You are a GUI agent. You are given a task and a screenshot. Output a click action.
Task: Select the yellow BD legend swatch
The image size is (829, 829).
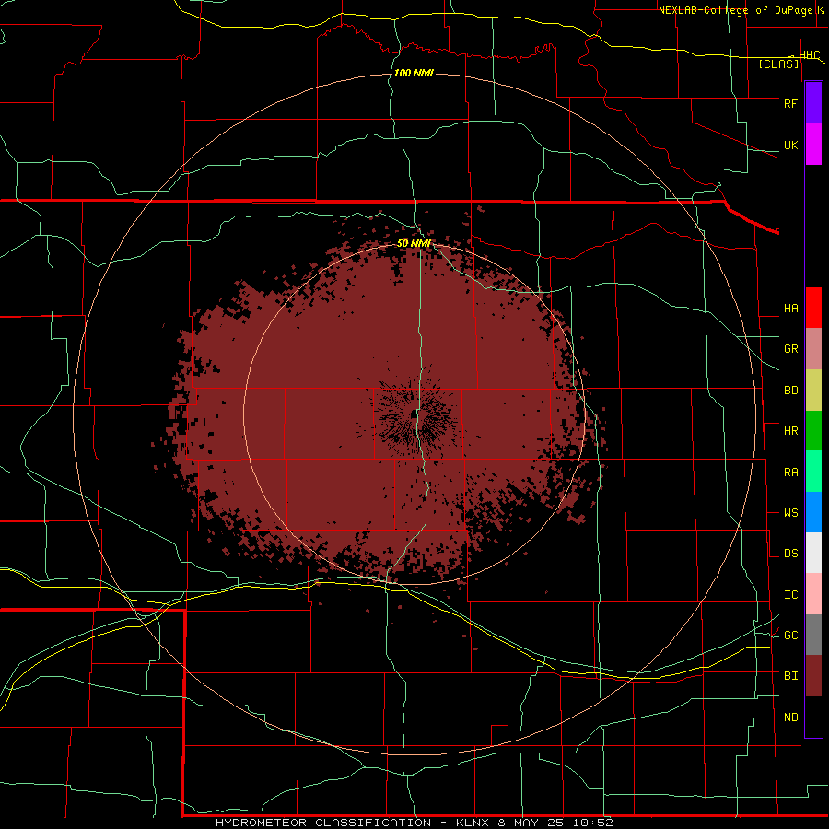tap(813, 390)
